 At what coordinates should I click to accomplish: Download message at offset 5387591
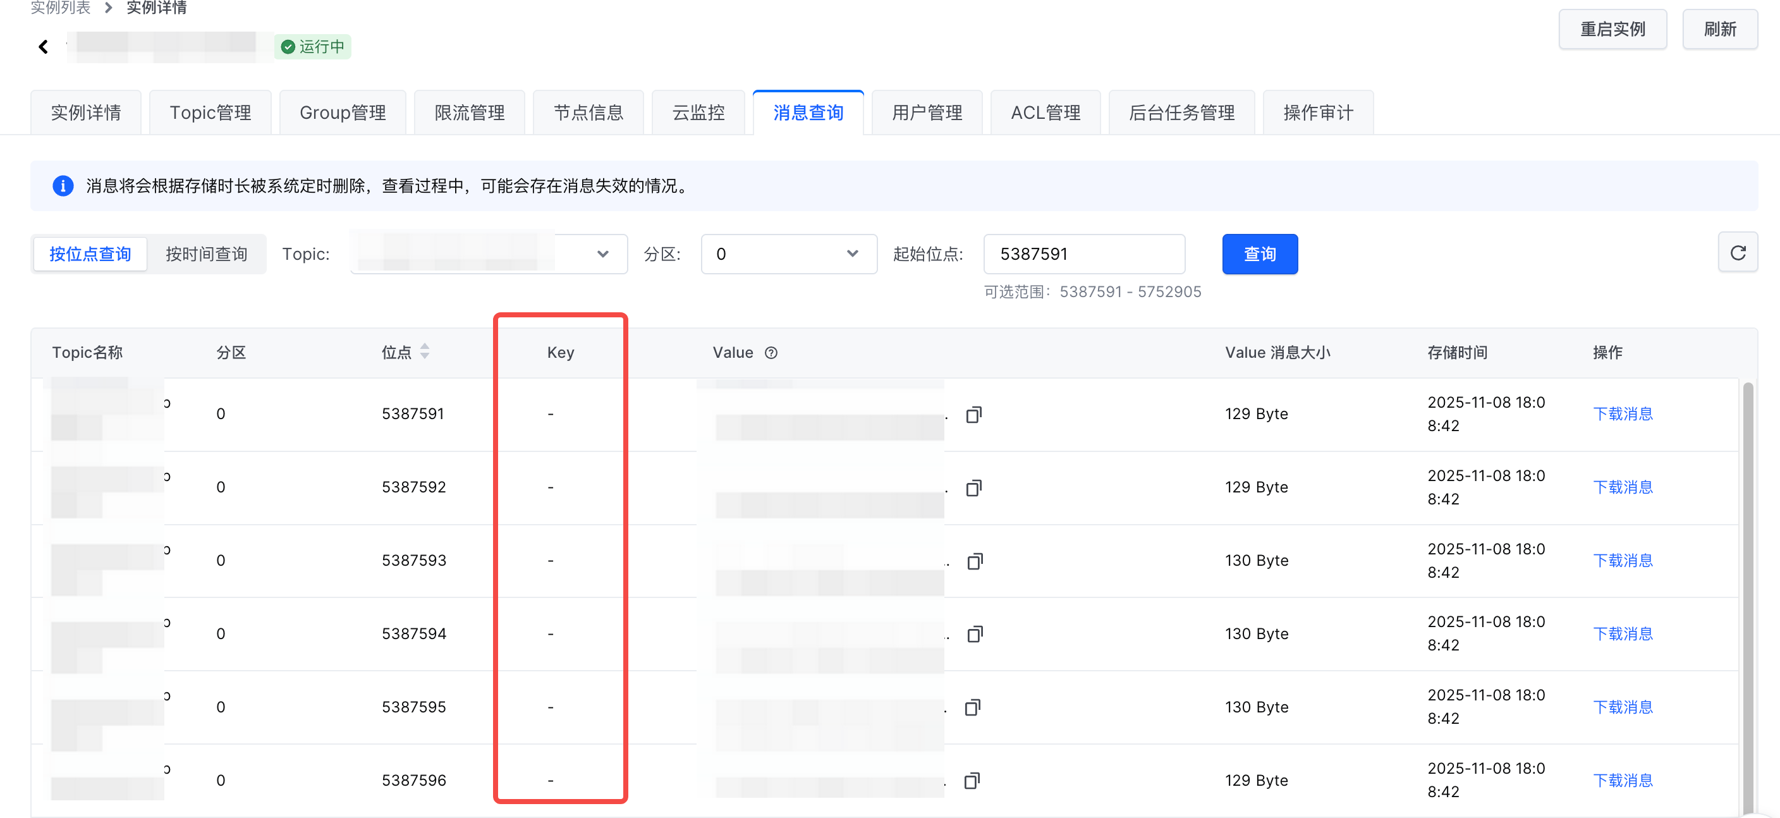pyautogui.click(x=1623, y=414)
